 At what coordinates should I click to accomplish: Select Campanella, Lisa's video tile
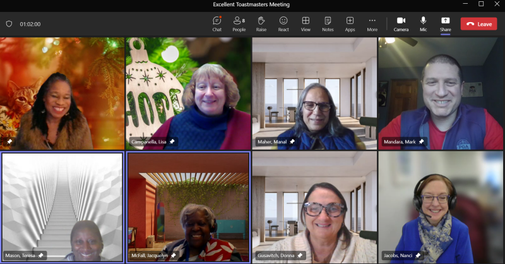(x=188, y=93)
